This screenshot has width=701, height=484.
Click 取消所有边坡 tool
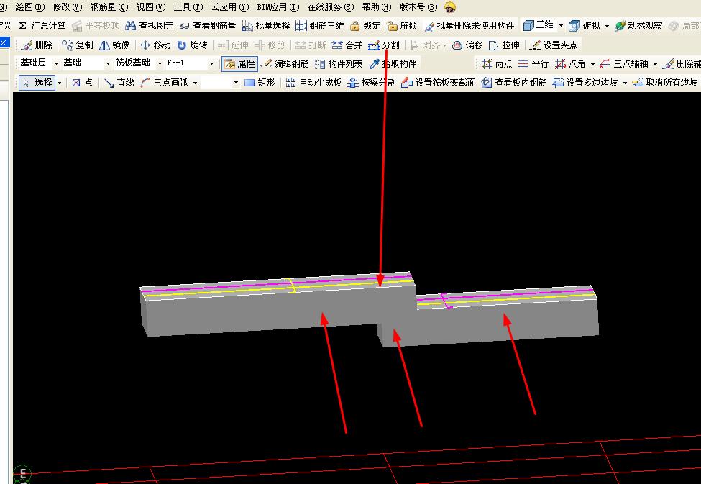[x=665, y=83]
